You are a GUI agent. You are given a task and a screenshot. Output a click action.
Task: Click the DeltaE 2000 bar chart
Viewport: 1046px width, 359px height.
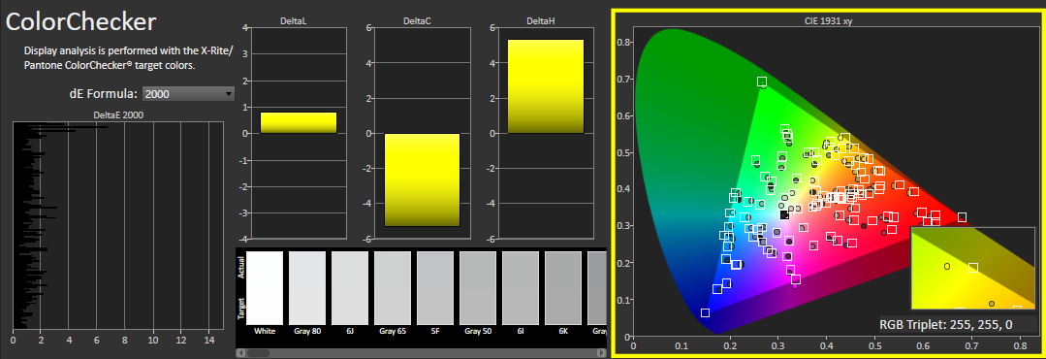pyautogui.click(x=118, y=225)
